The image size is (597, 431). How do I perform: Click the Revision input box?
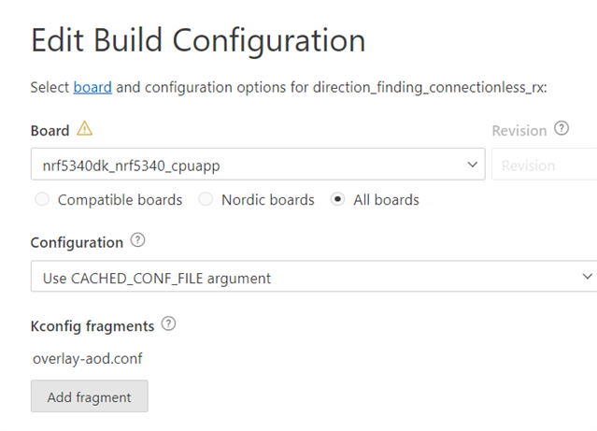coord(545,164)
